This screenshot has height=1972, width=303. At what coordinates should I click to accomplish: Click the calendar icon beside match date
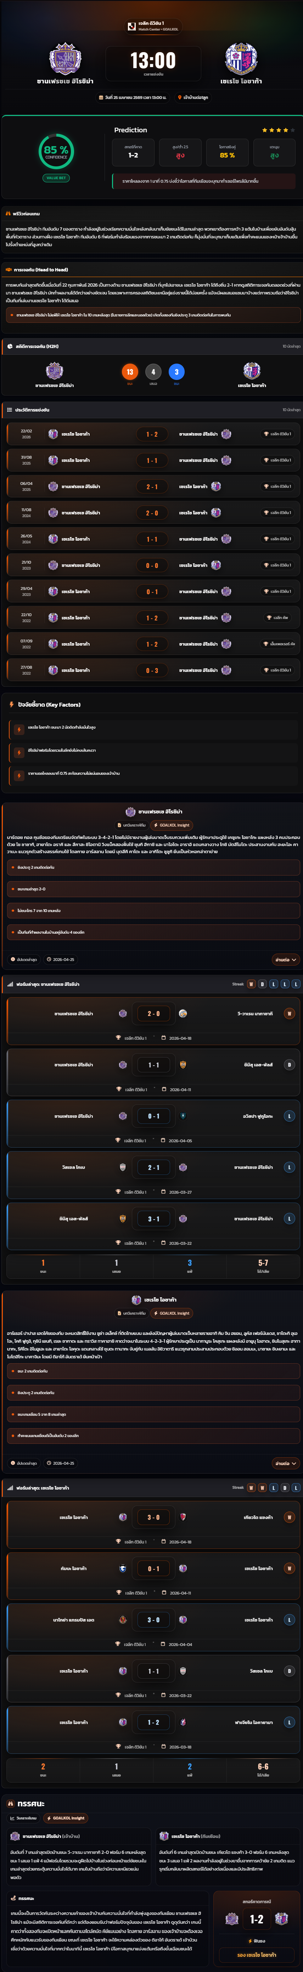(x=101, y=97)
